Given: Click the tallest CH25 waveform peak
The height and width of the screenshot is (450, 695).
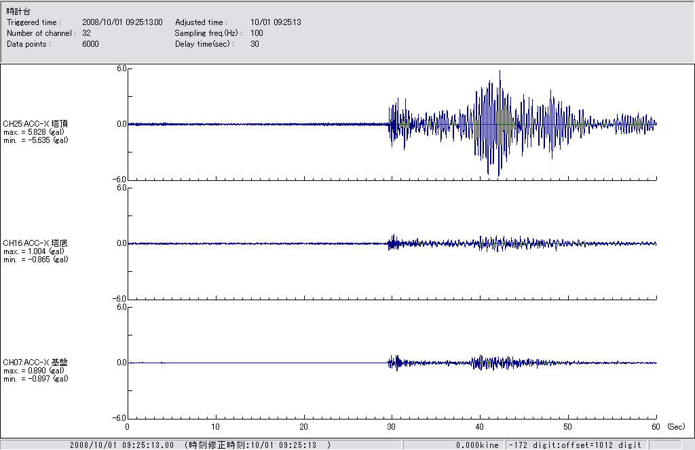Looking at the screenshot, I should [500, 72].
